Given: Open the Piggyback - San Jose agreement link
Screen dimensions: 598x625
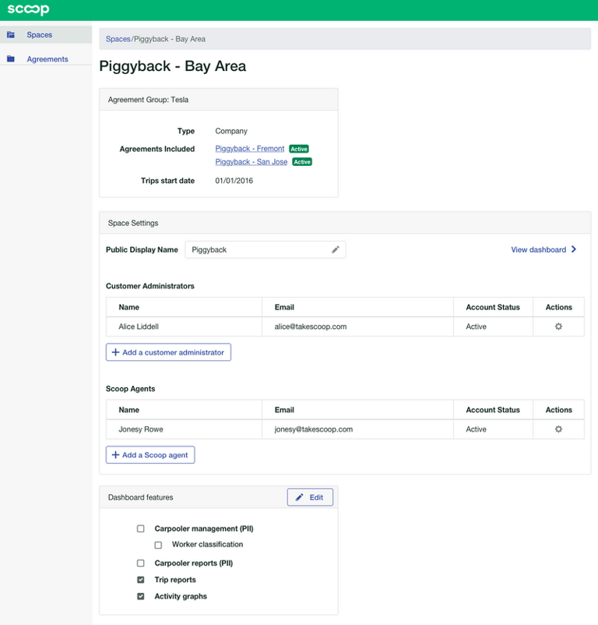Looking at the screenshot, I should 252,162.
